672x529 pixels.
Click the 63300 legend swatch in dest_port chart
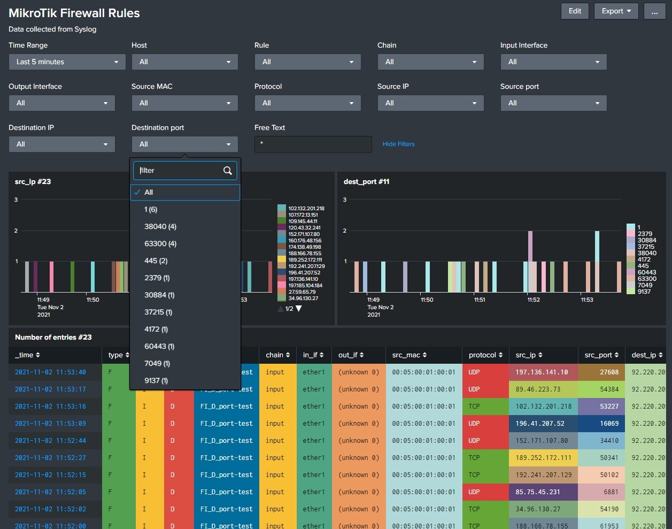coord(631,279)
